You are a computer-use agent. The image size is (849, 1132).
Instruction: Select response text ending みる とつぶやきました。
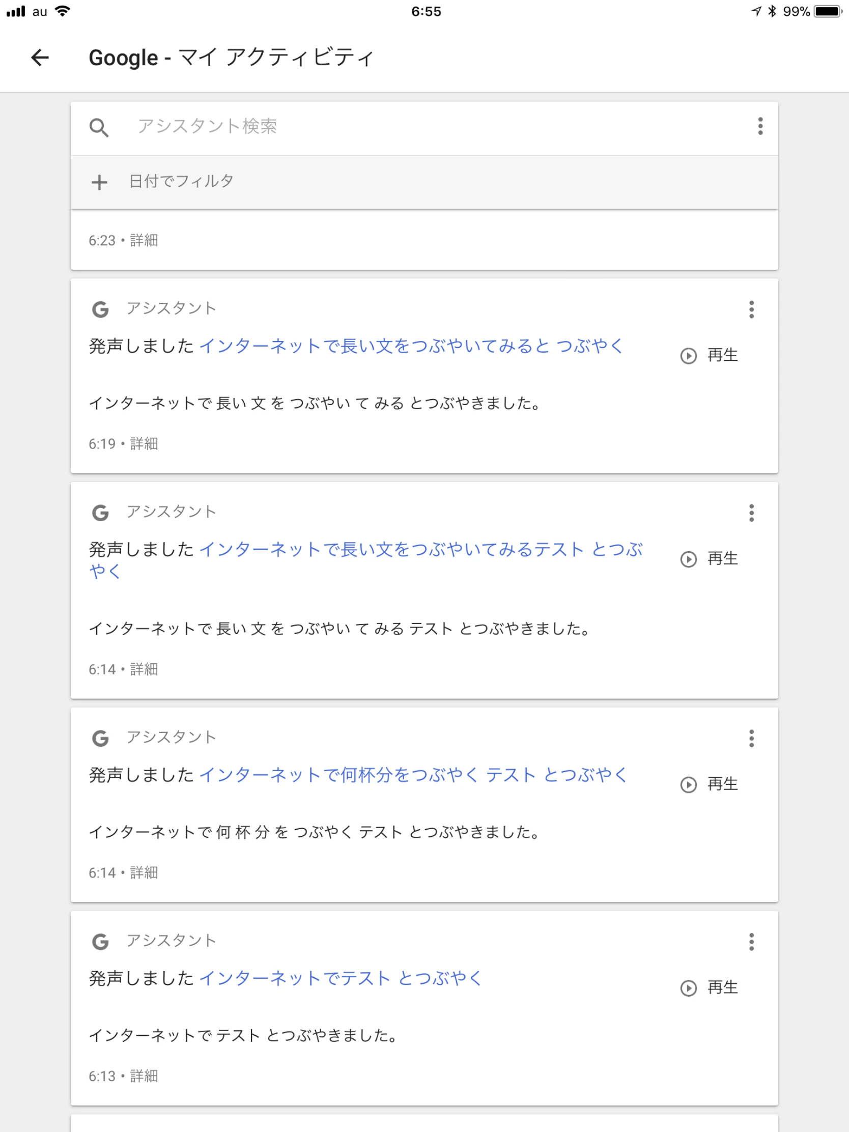click(x=315, y=404)
